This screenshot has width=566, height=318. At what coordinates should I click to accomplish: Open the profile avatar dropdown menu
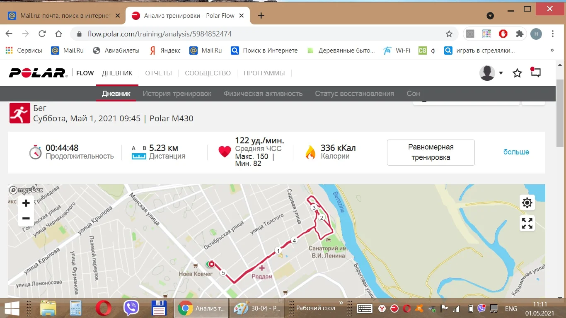491,73
